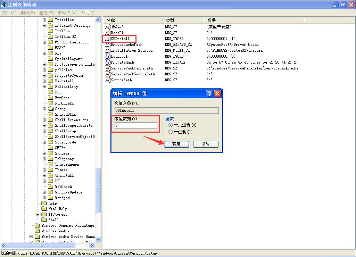Click the policies folder icon
The image size is (356, 257).
click(x=51, y=70)
